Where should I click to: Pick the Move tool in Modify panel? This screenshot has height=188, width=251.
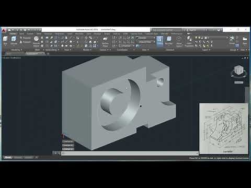tap(86, 38)
